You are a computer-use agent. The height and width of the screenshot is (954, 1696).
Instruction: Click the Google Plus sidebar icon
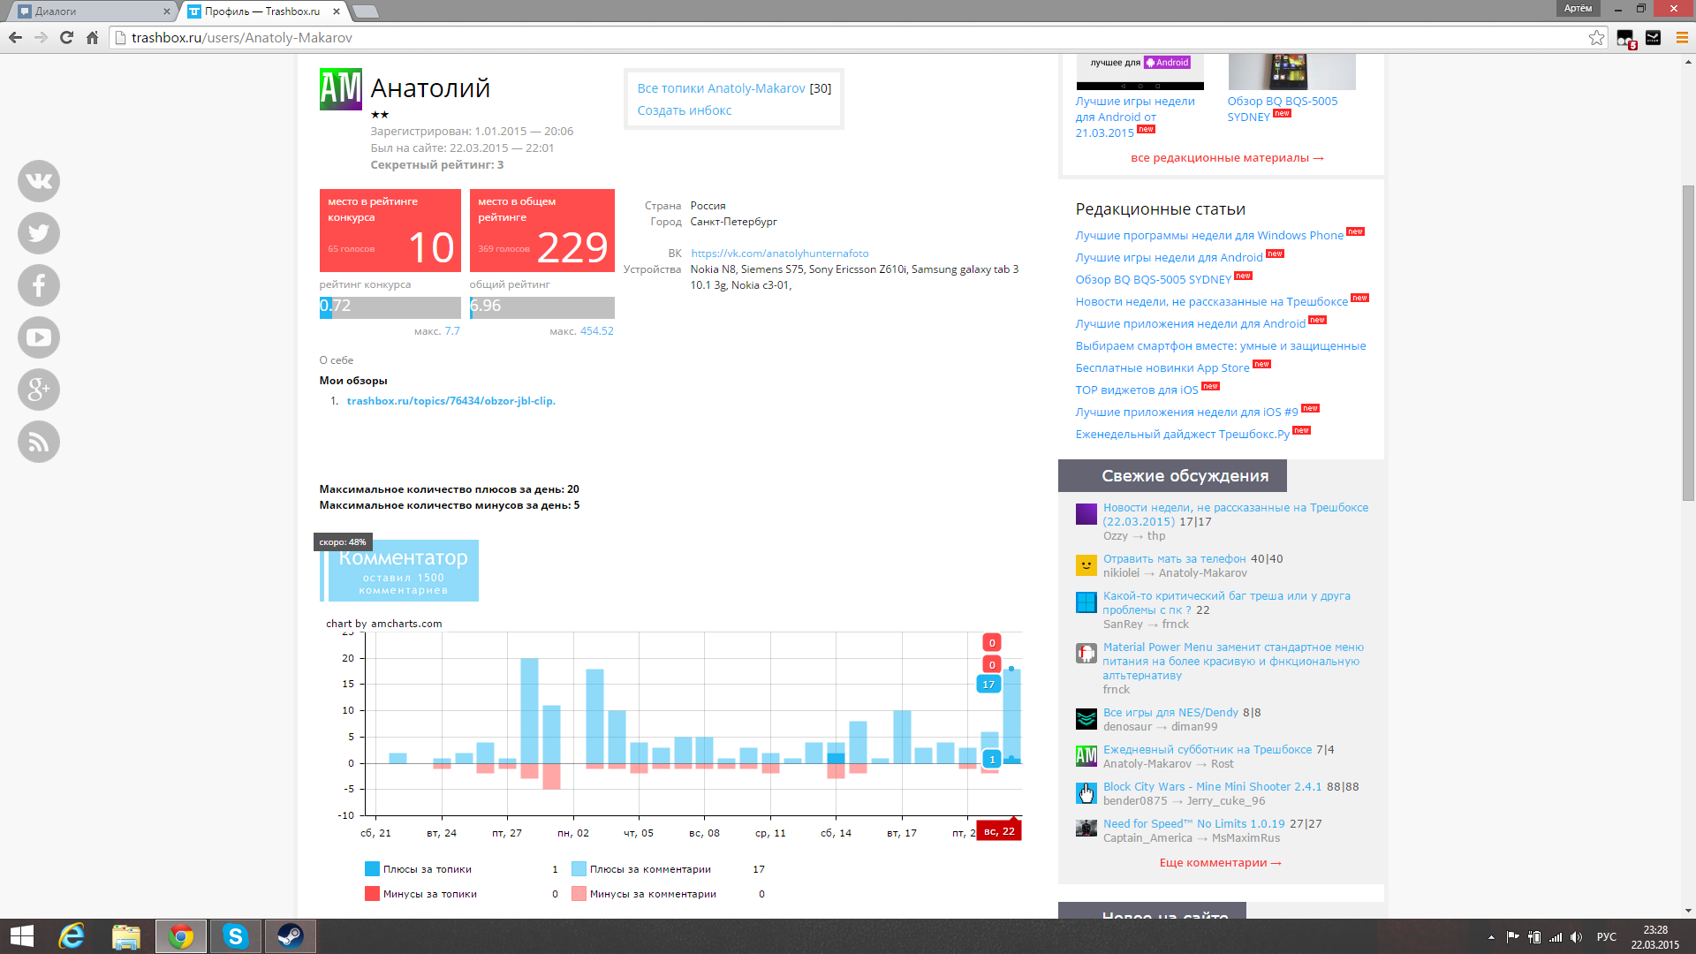tap(39, 390)
